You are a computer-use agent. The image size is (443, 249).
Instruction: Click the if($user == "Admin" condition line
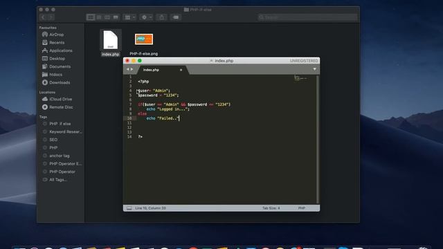coord(184,104)
